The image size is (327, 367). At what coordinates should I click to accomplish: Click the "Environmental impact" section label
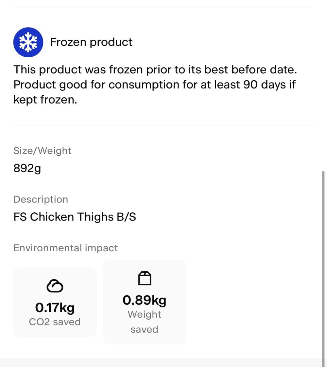pos(65,248)
